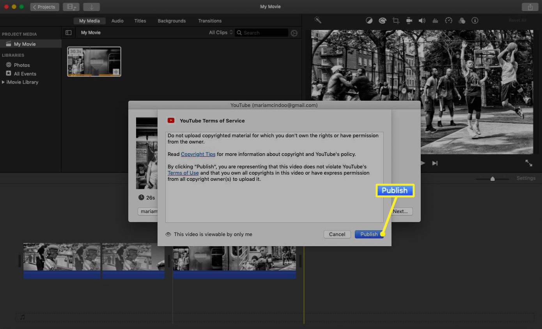Click the basketball preview in the viewer
This screenshot has width=542, height=329.
[422, 92]
